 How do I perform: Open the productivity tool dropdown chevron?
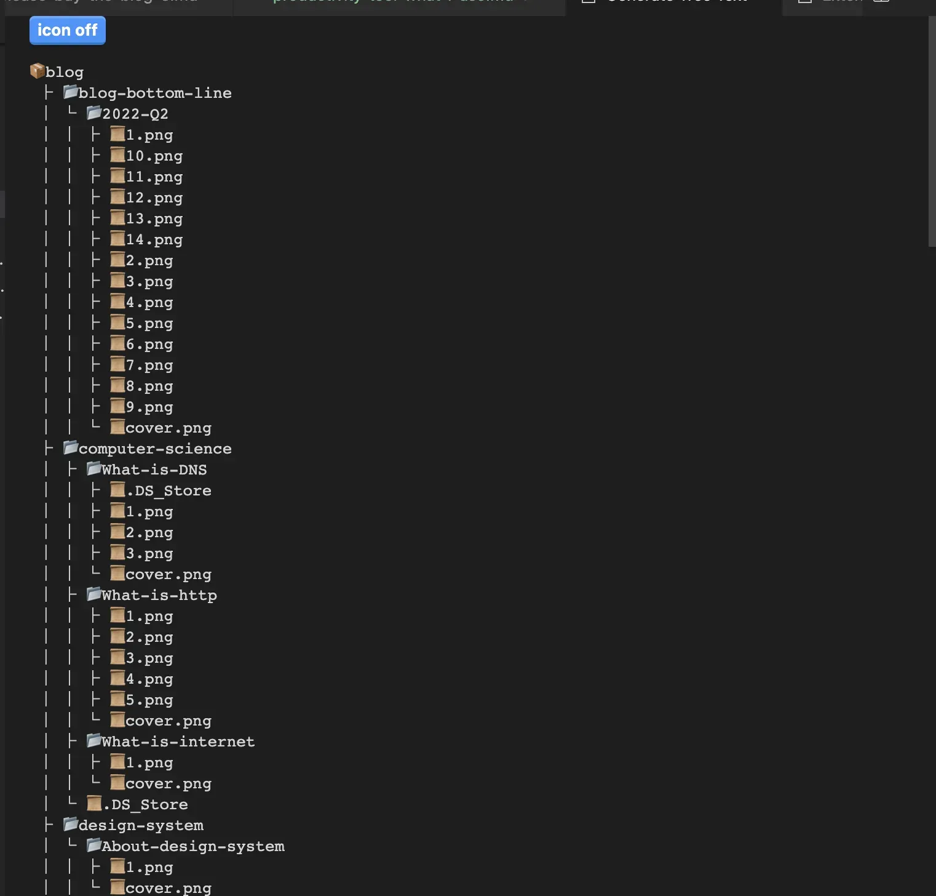coord(526,2)
